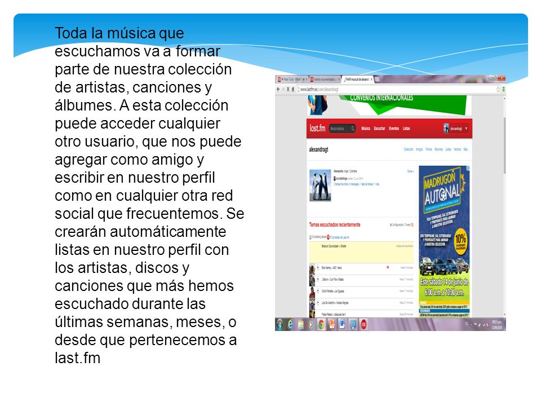Click the Tweet link
Image resolution: width=541 pixels, height=406 pixels.
click(x=409, y=225)
